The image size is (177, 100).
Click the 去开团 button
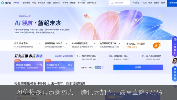[x=138, y=67]
